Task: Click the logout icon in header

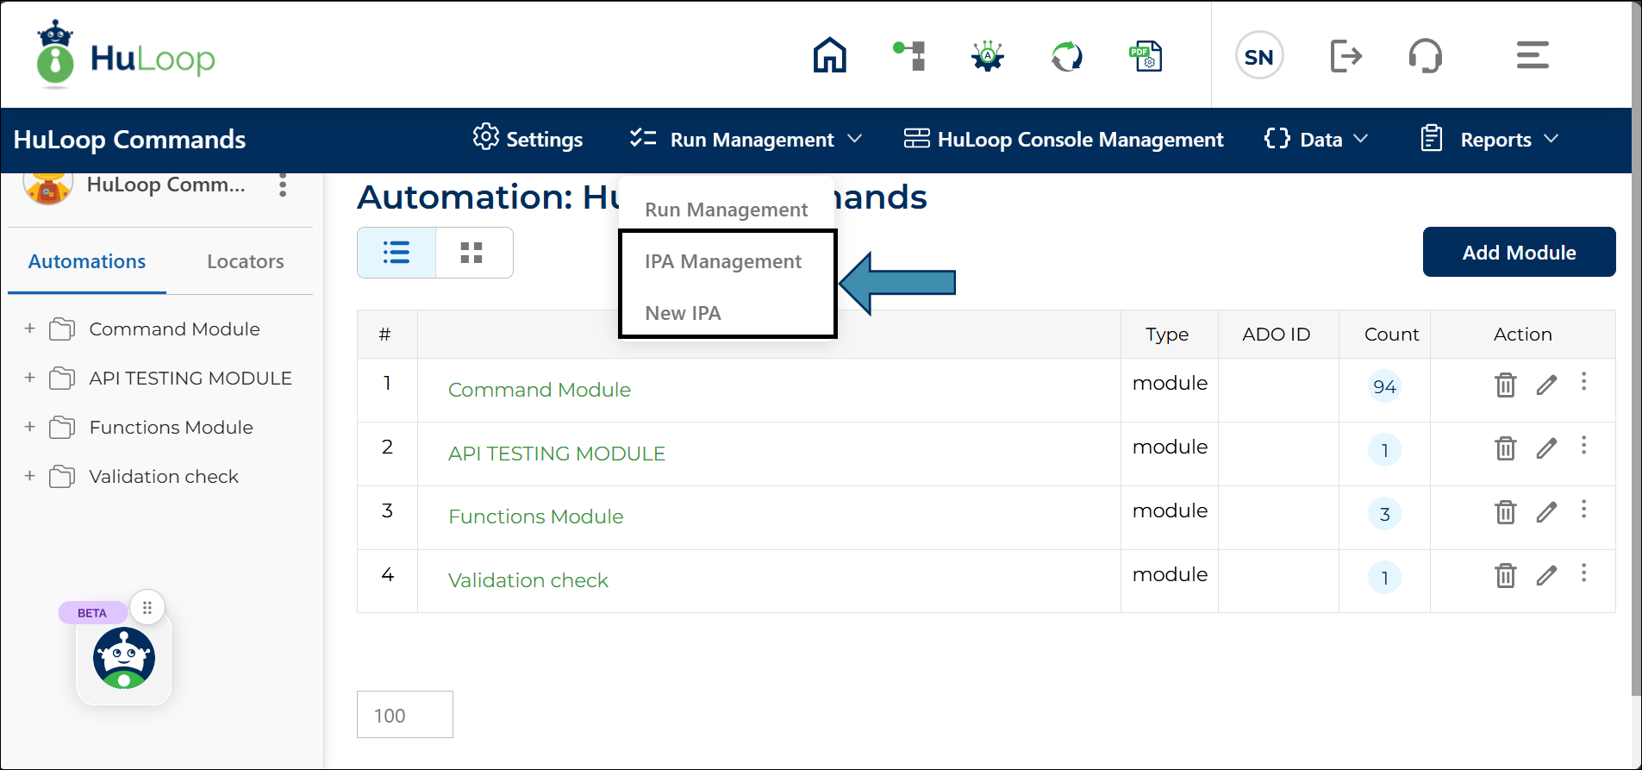Action: [x=1345, y=57]
